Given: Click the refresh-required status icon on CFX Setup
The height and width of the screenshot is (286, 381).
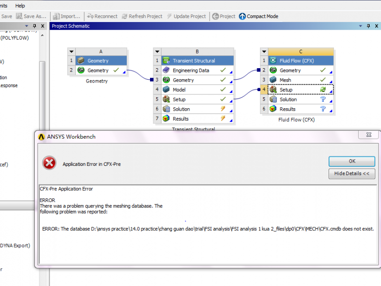Looking at the screenshot, I should [x=323, y=90].
